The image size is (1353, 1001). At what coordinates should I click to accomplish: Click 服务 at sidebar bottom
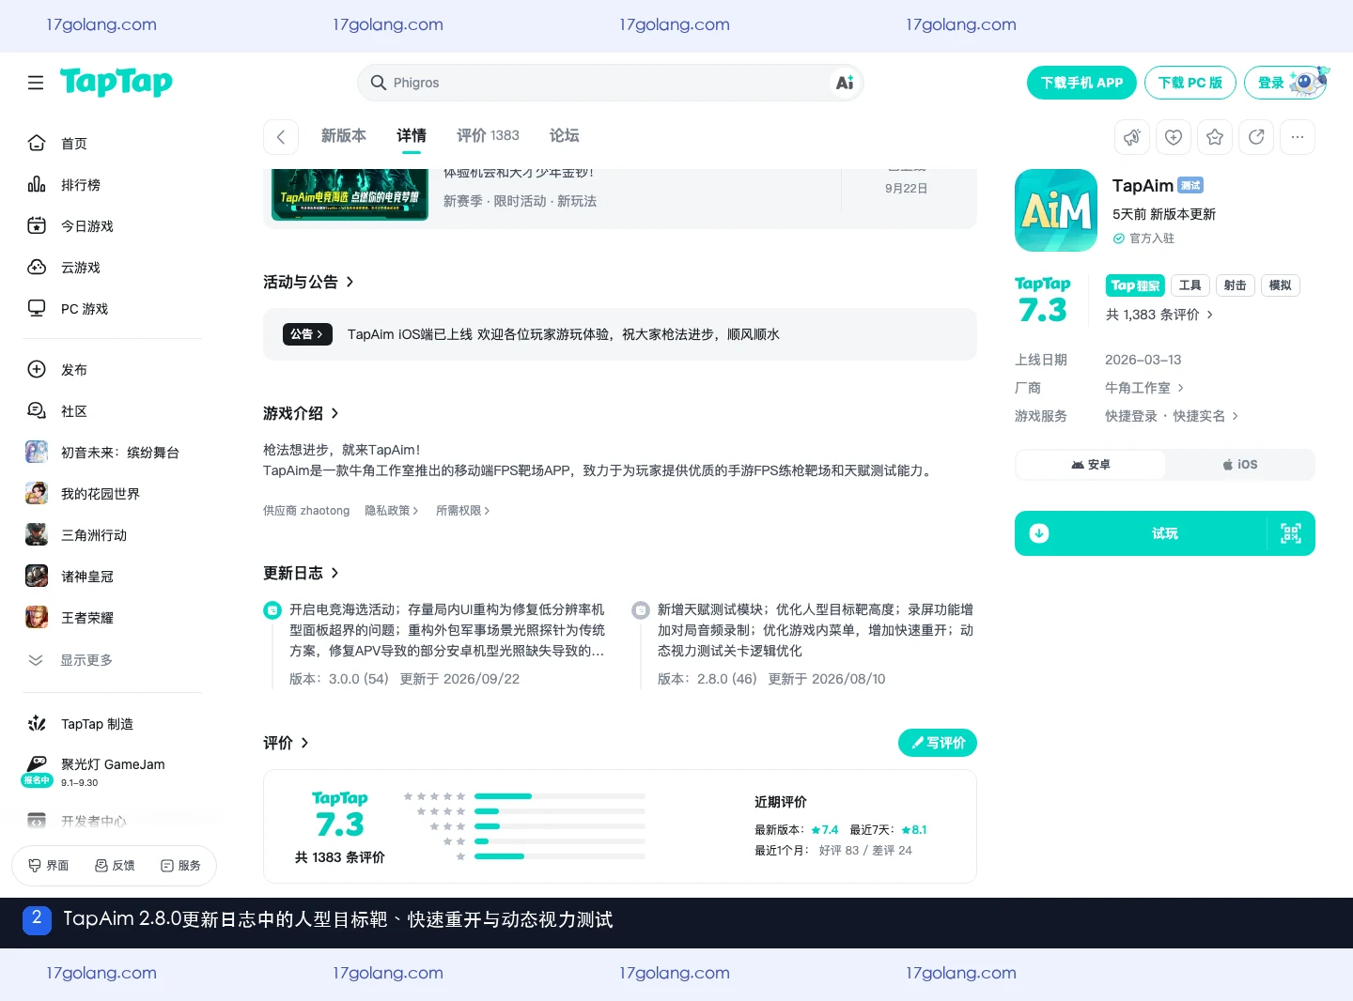click(180, 866)
